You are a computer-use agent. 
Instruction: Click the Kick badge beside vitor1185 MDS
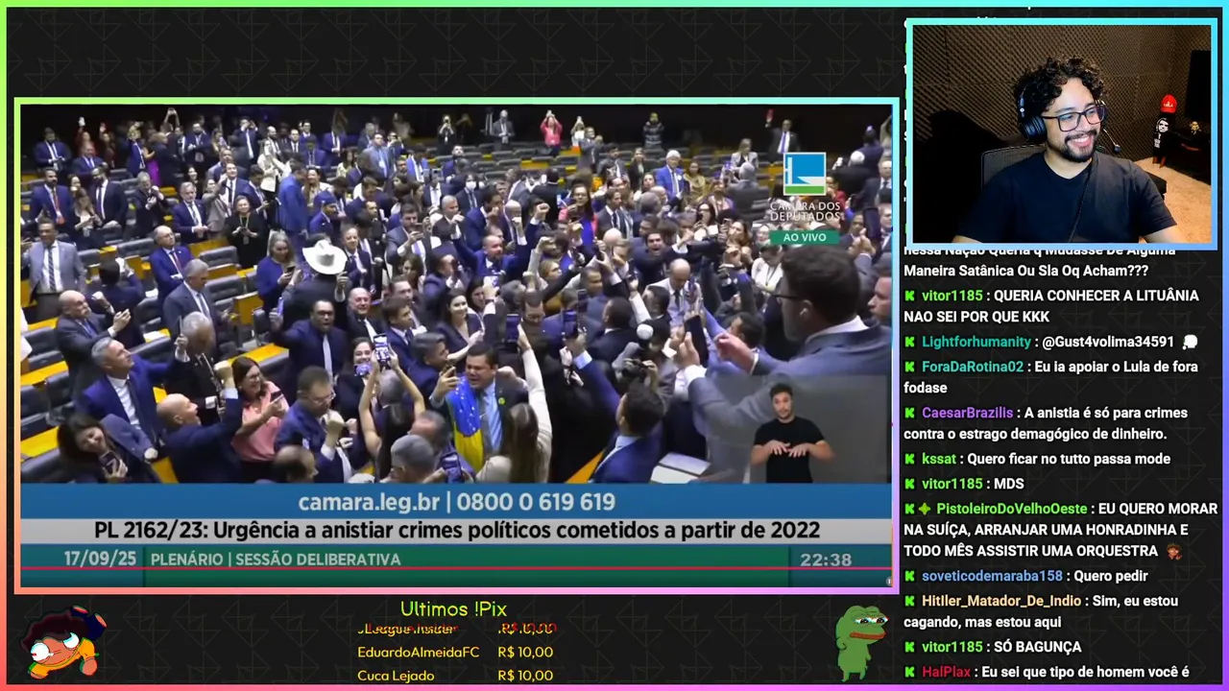tap(909, 484)
